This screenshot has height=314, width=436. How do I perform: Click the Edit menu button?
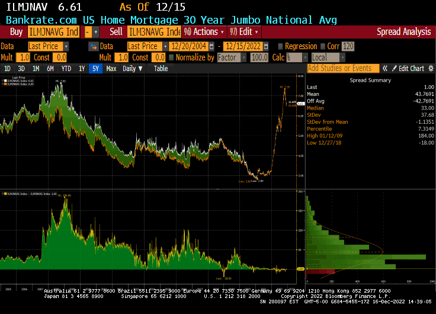[x=244, y=32]
